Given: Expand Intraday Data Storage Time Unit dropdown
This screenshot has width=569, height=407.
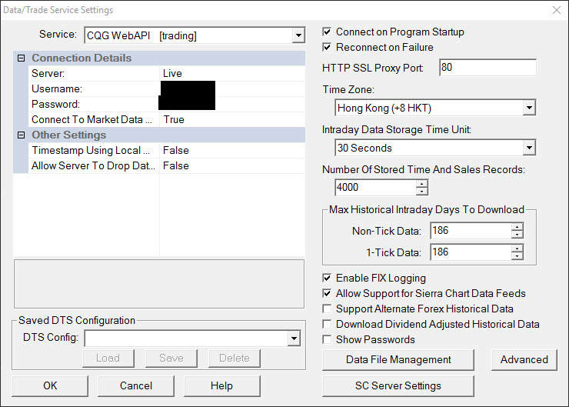Looking at the screenshot, I should pos(528,148).
